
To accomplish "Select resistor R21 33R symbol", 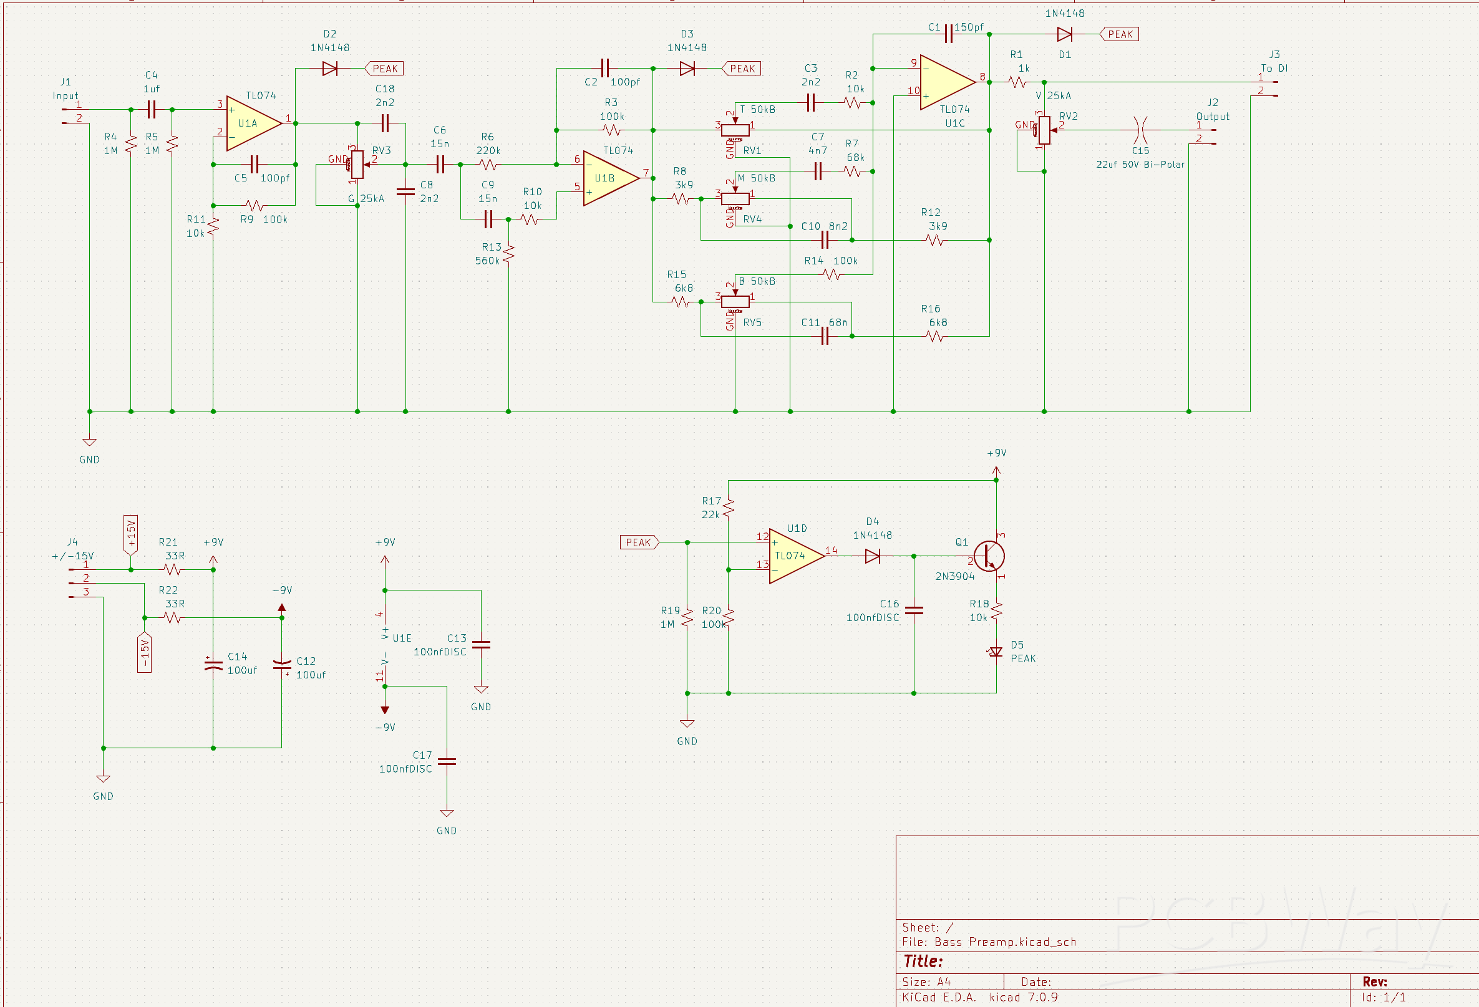I will coord(172,570).
